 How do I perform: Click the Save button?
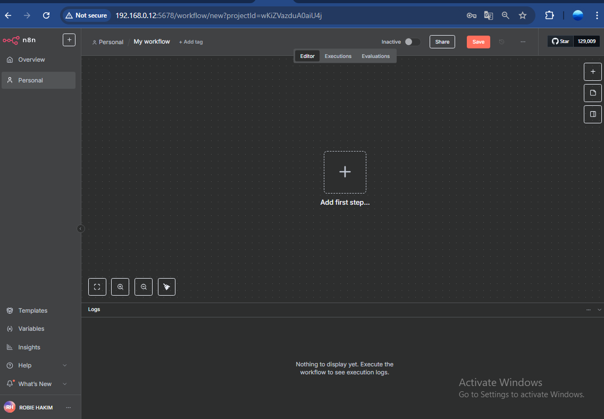478,42
